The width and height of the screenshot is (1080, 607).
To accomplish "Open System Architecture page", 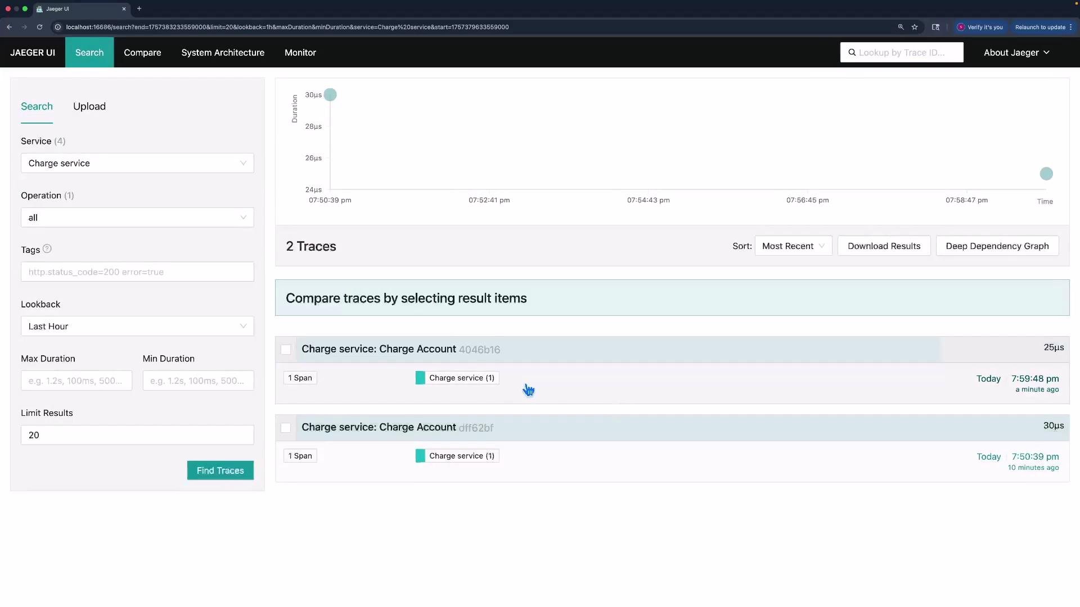I will click(223, 52).
